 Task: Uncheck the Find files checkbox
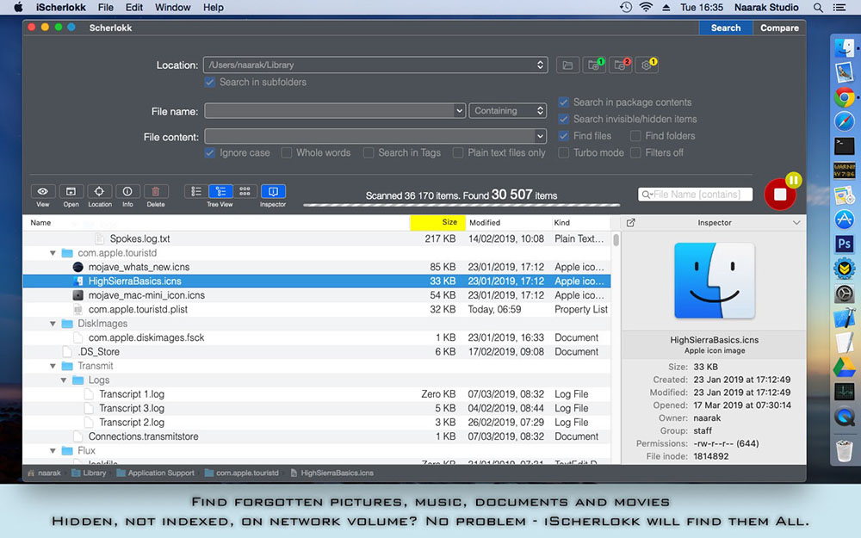pyautogui.click(x=563, y=136)
